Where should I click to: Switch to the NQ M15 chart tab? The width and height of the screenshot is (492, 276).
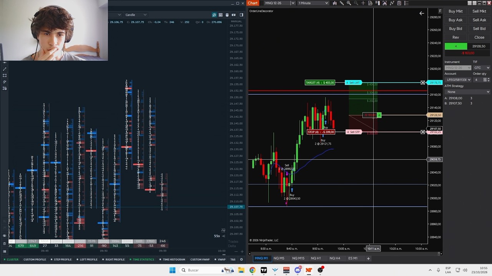tap(298, 258)
